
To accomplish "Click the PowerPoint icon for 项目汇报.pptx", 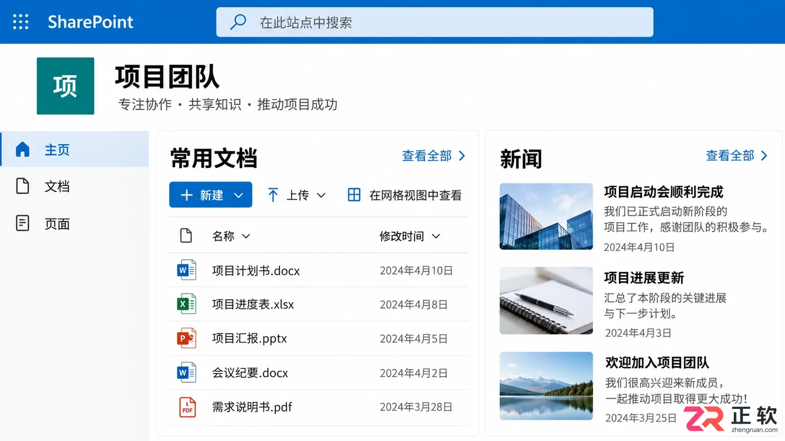I will (186, 338).
